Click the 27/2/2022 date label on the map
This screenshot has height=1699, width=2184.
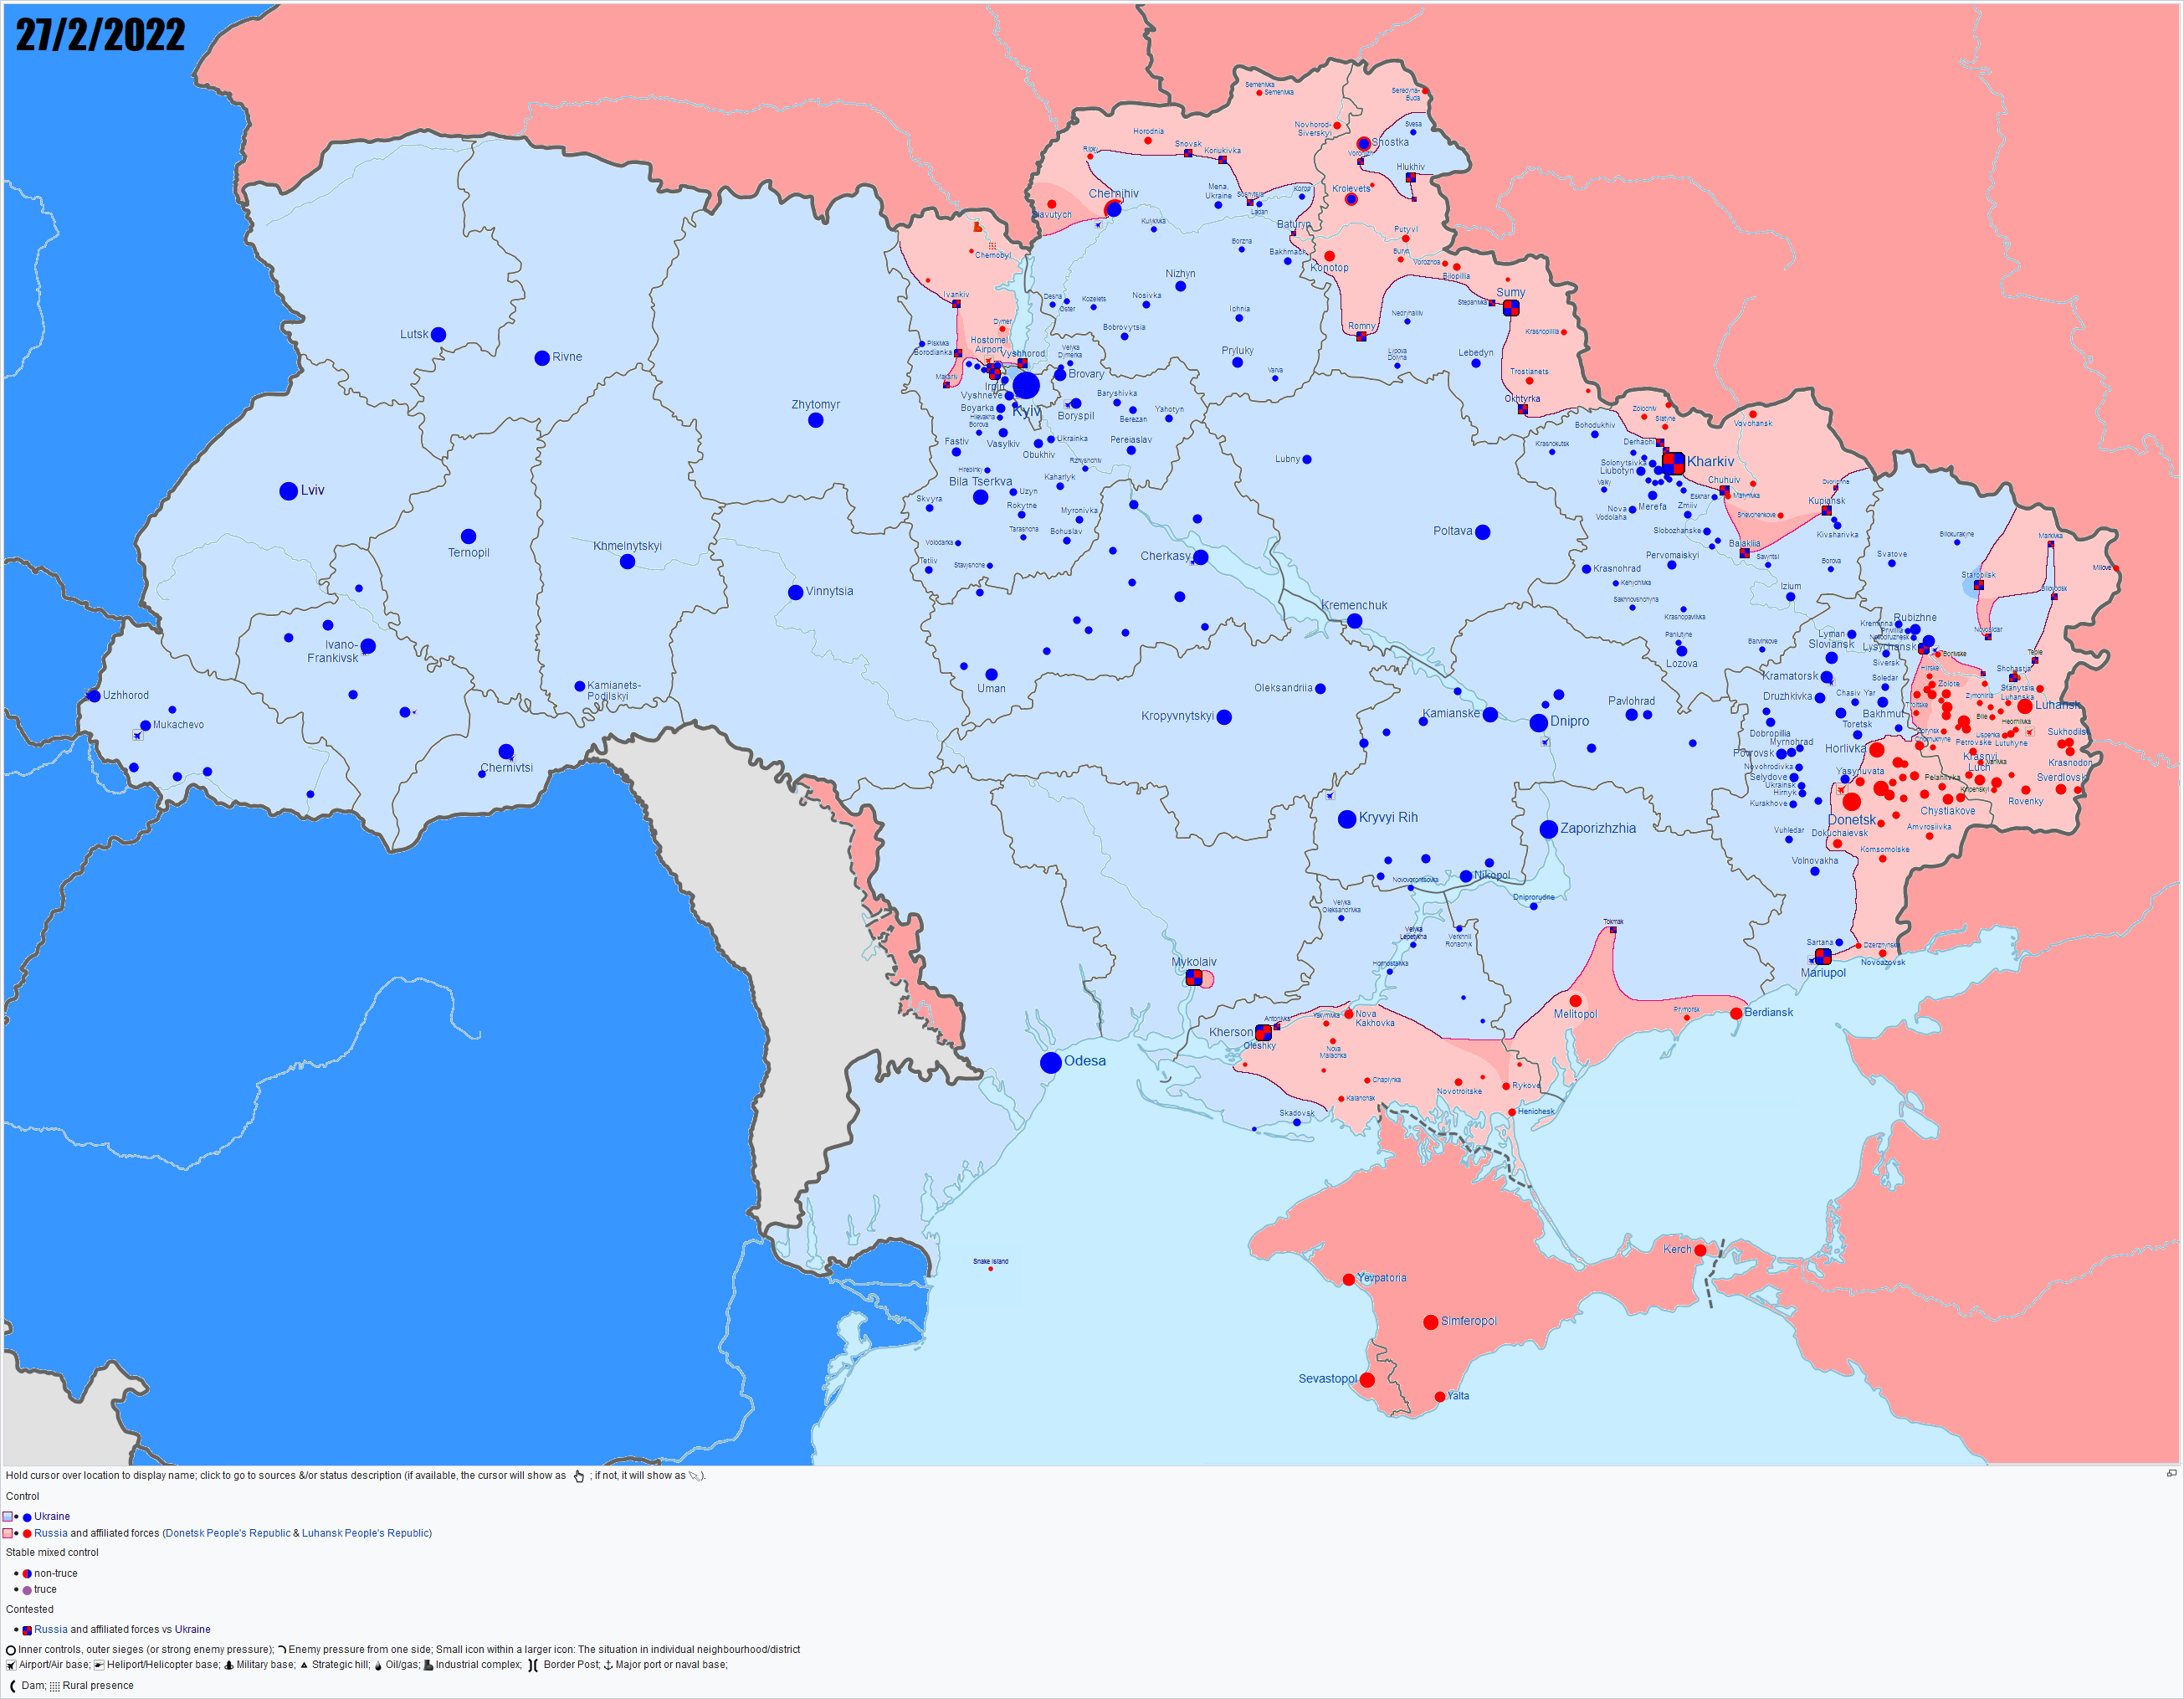(100, 36)
